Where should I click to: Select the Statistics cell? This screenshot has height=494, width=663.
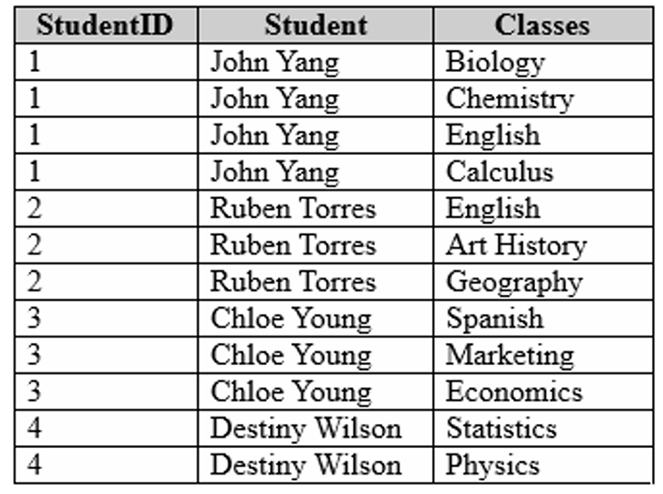(x=501, y=429)
